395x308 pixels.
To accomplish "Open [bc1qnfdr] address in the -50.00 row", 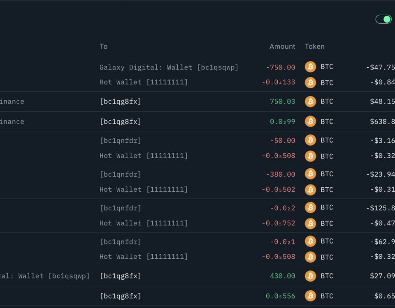I will point(121,140).
